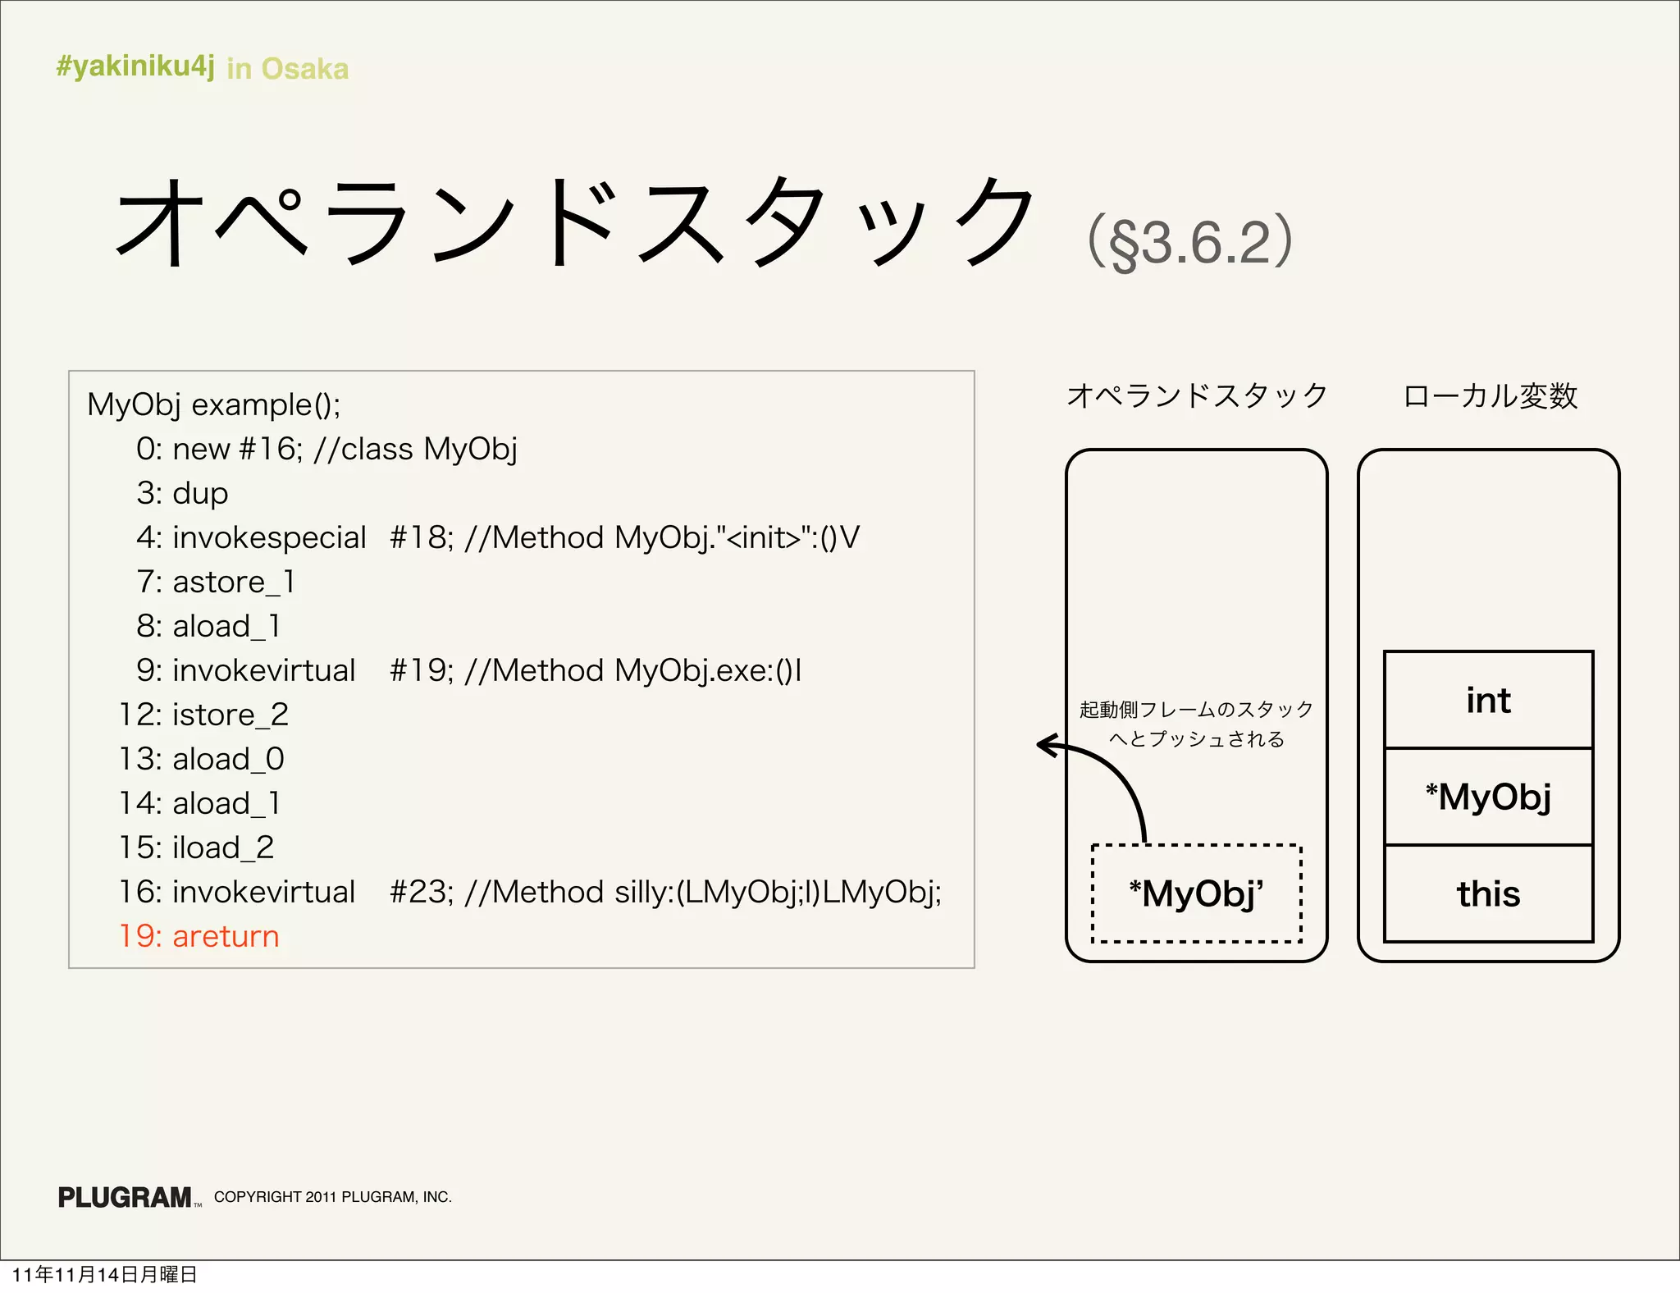
Task: Click the ローカル変数 column label
Action: [x=1490, y=395]
